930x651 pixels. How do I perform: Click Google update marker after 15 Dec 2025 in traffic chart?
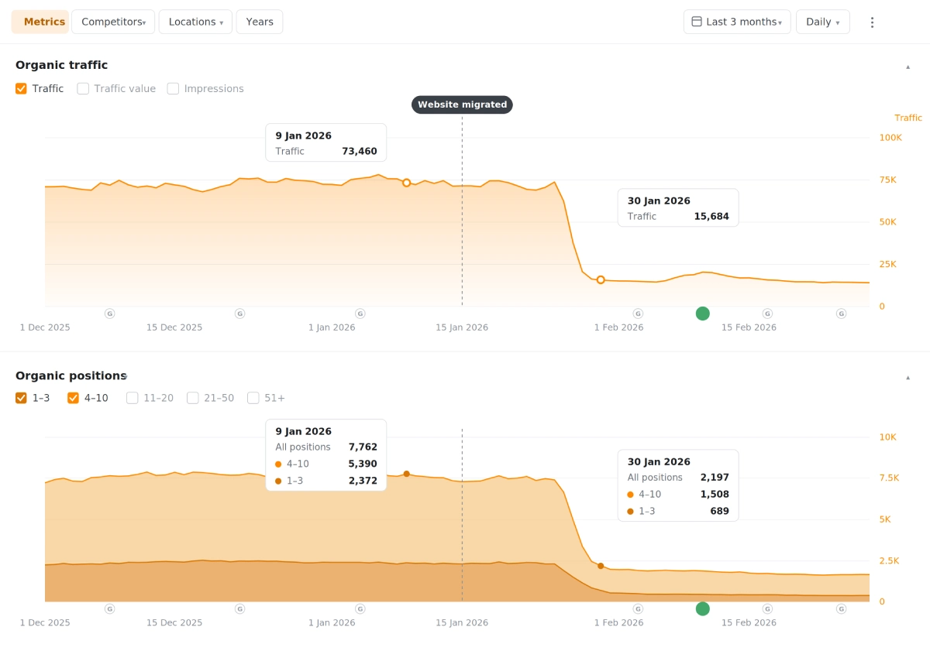(x=239, y=314)
